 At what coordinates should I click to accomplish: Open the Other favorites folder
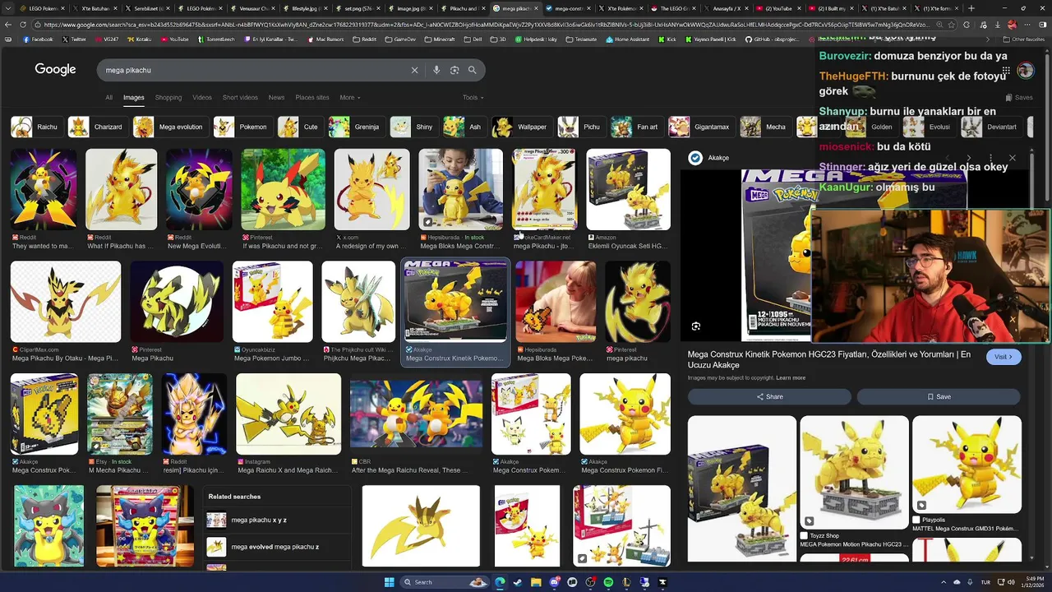point(1024,39)
